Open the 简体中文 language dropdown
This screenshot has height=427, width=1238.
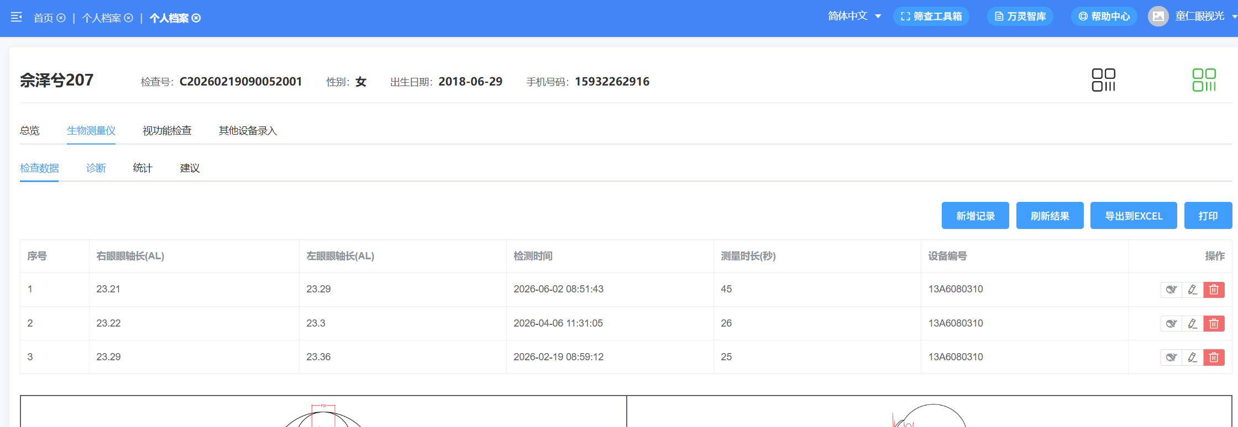[x=854, y=17]
